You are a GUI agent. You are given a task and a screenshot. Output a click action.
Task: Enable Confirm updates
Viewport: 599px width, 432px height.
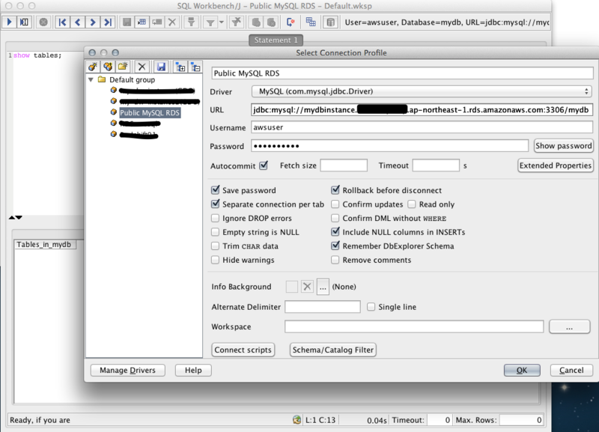[x=335, y=204]
